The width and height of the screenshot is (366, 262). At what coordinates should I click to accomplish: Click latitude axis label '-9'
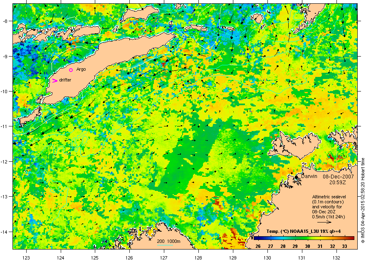click(5, 56)
